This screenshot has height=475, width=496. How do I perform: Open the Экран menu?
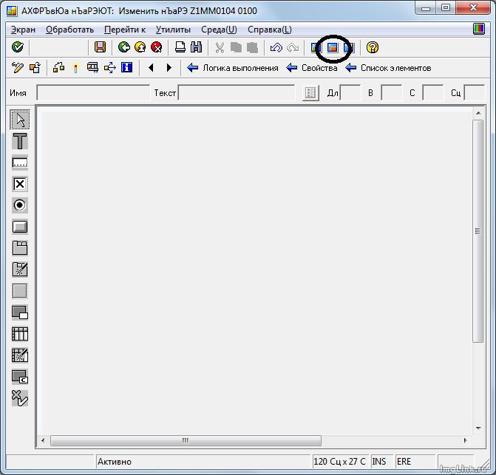[23, 30]
